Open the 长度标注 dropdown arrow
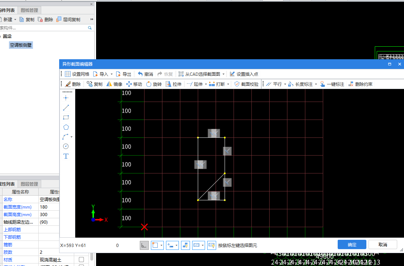 click(x=316, y=84)
